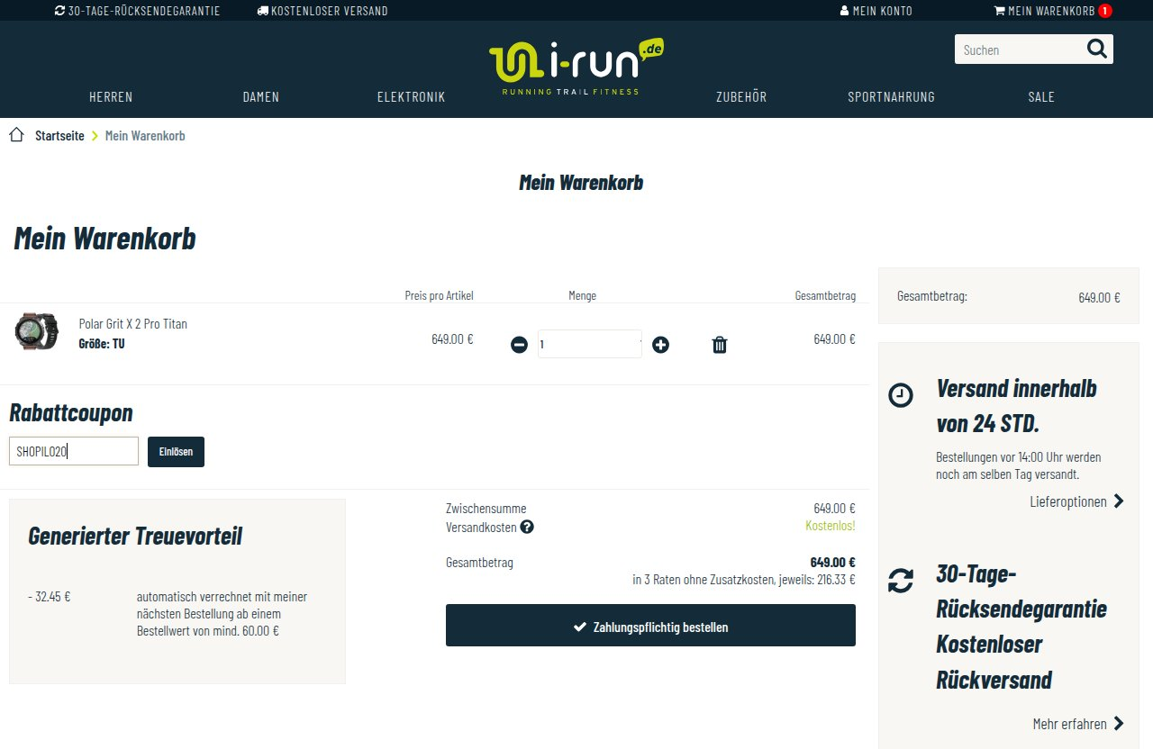Open the Damen menu
The image size is (1153, 749).
point(261,97)
